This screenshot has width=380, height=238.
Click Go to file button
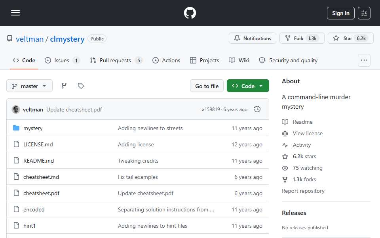point(207,86)
